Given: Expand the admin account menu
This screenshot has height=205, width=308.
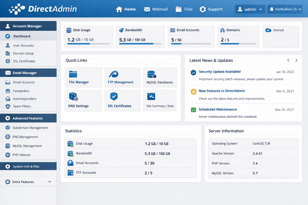Looking at the screenshot, I should pyautogui.click(x=250, y=9).
